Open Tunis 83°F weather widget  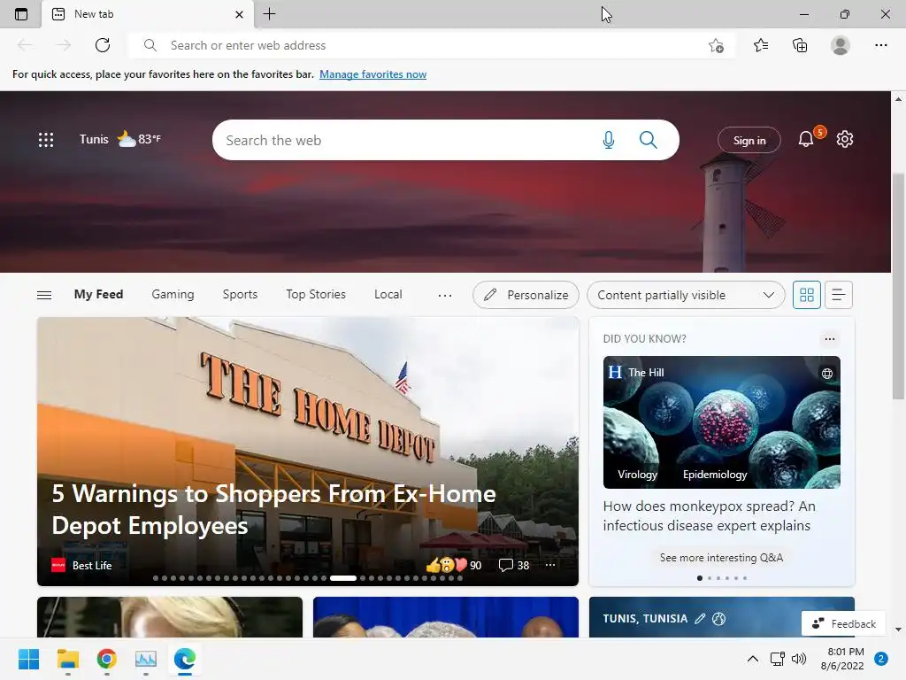click(120, 139)
